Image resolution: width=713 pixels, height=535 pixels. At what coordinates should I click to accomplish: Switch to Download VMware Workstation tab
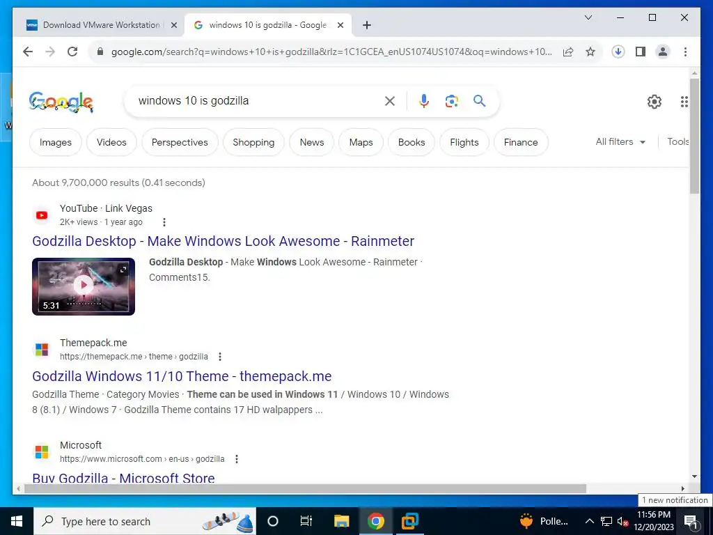point(101,25)
